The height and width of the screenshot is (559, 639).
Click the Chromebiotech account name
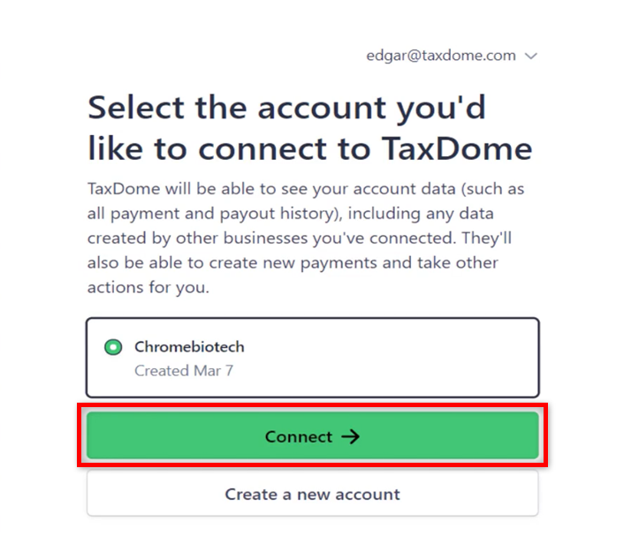(189, 347)
